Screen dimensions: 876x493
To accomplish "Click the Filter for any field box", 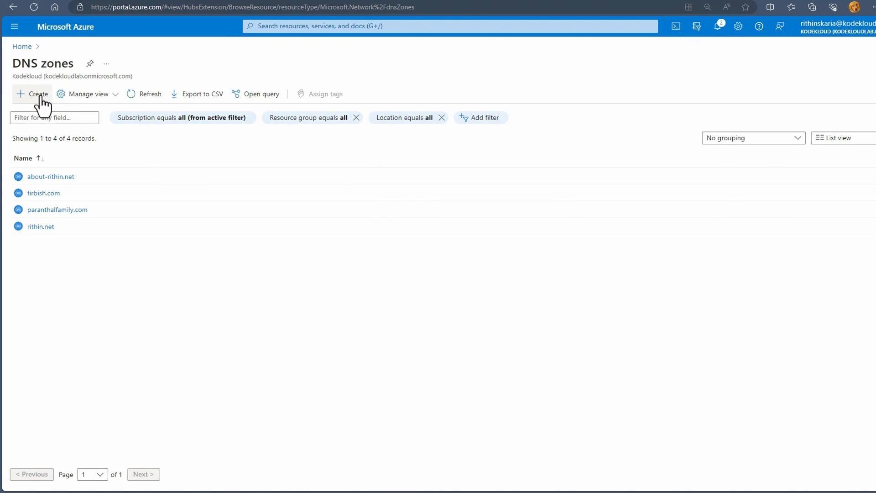I will click(54, 118).
